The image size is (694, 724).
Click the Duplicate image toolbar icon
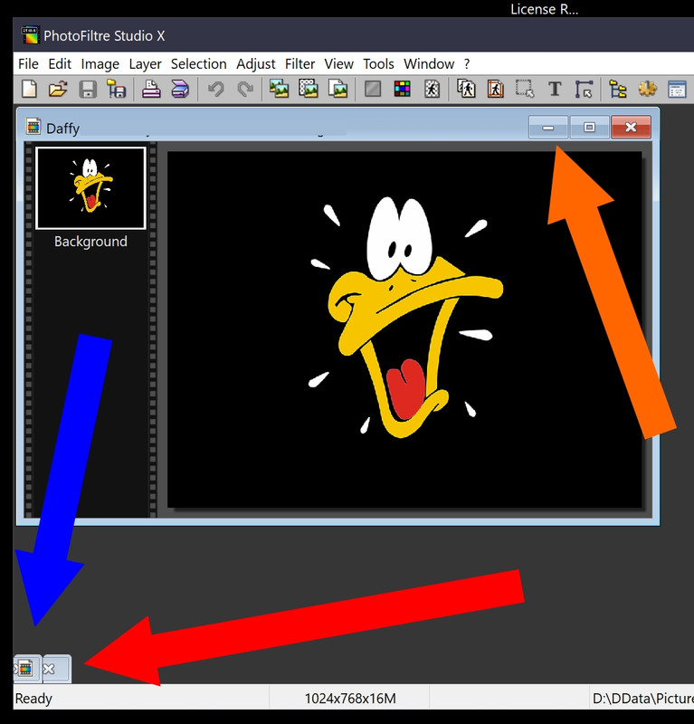pyautogui.click(x=337, y=89)
